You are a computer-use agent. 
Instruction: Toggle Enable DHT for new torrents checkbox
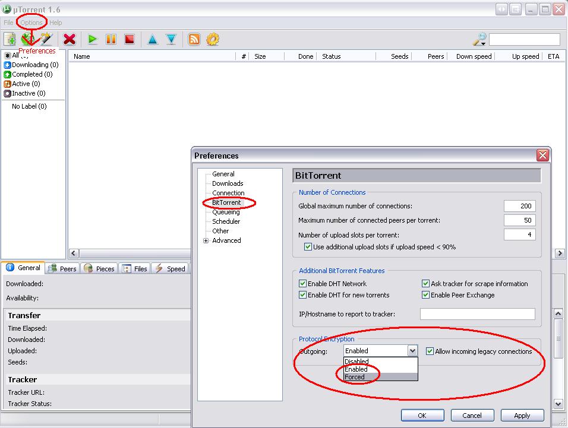point(302,295)
